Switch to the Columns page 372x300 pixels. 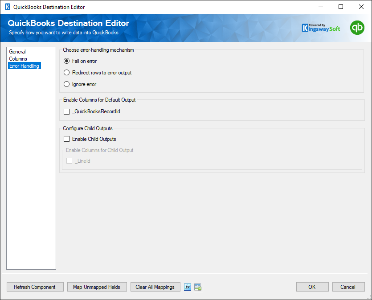coord(18,59)
